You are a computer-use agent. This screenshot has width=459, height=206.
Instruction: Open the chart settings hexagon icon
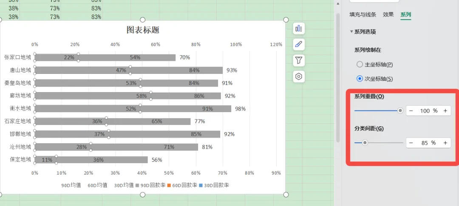point(299,76)
